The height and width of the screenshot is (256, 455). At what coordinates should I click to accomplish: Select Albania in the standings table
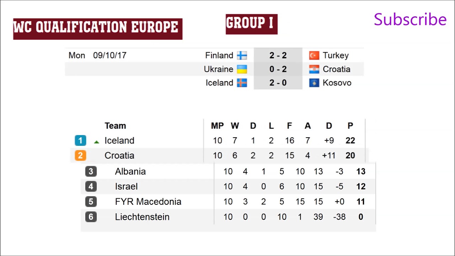tap(130, 171)
